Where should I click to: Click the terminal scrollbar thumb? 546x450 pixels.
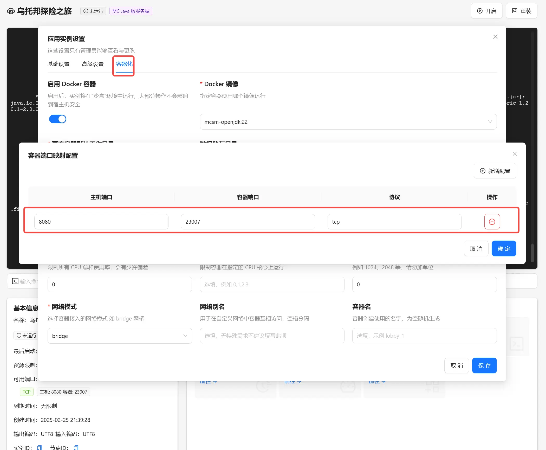pyautogui.click(x=532, y=253)
